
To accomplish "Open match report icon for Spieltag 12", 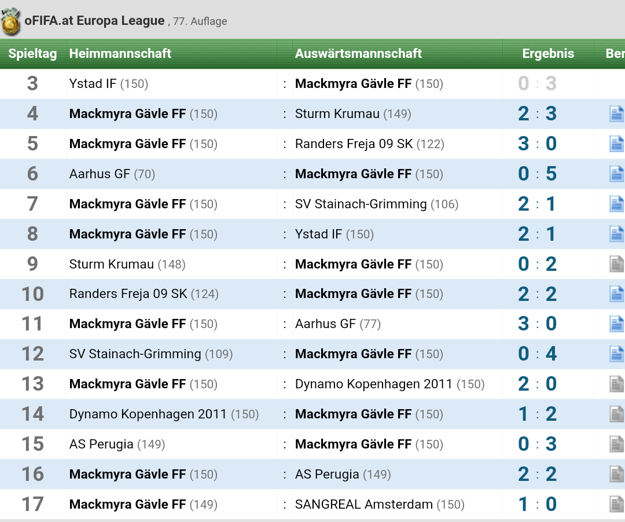I will click(x=617, y=354).
